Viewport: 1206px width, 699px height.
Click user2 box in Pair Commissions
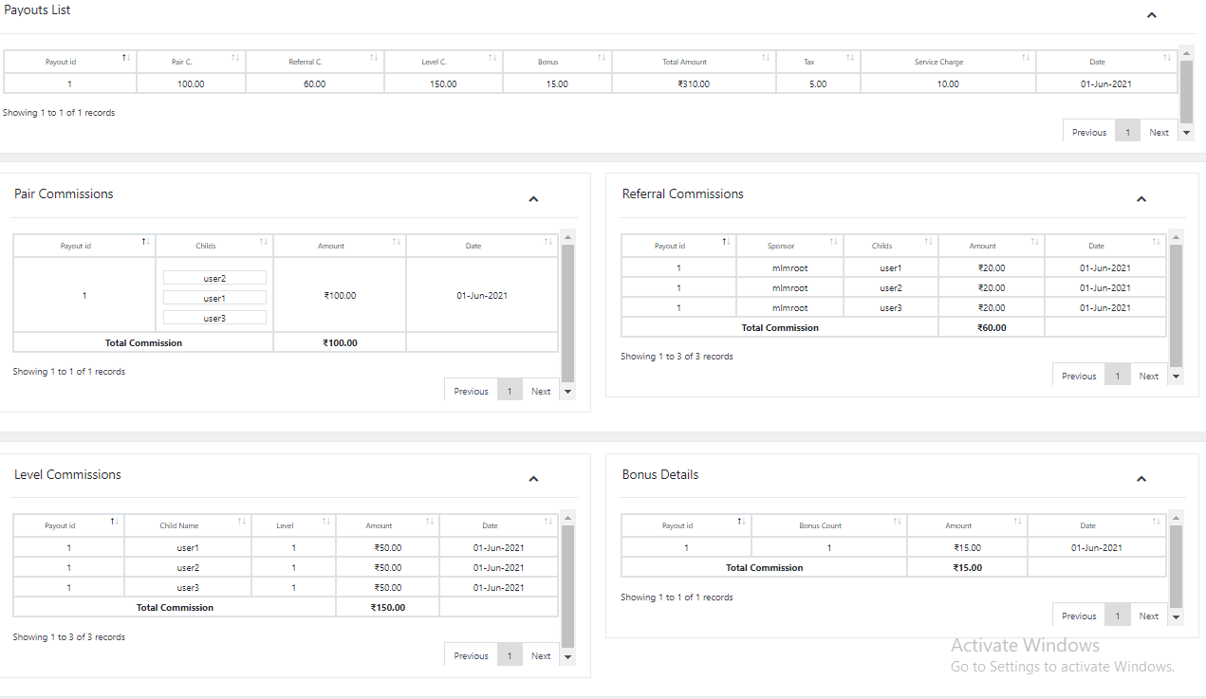[214, 279]
